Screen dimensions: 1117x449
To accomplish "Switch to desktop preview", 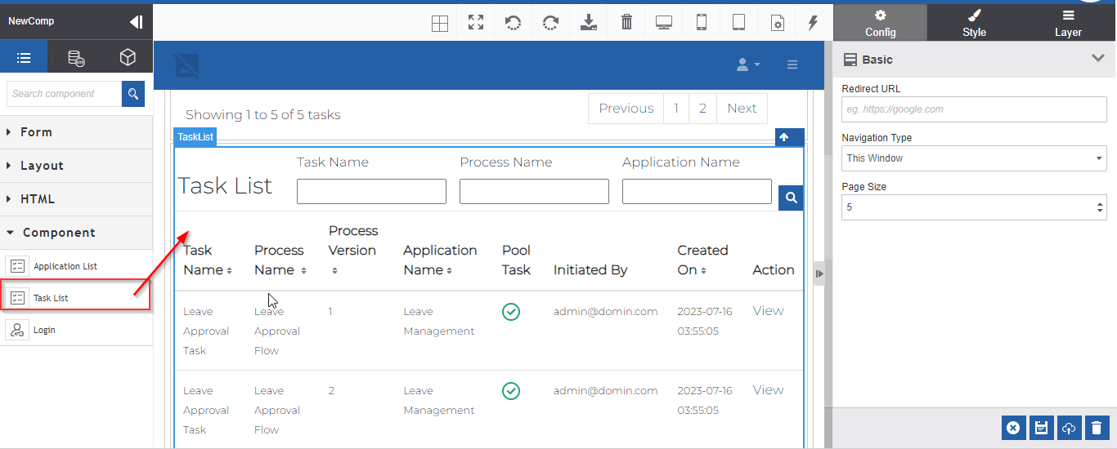I will pos(664,22).
